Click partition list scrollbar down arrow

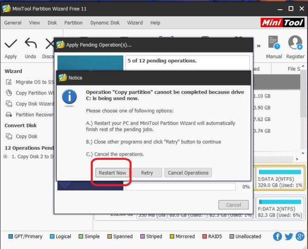[303, 153]
